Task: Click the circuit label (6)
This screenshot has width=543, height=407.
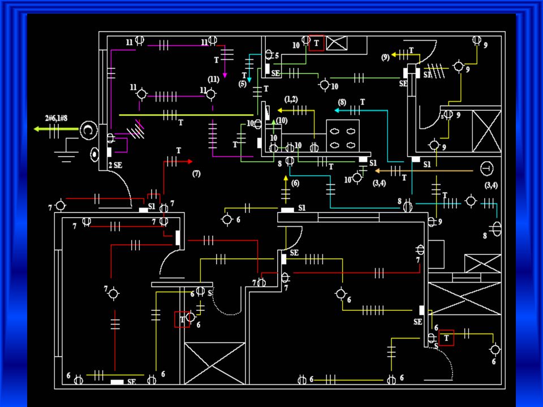Action: click(295, 183)
